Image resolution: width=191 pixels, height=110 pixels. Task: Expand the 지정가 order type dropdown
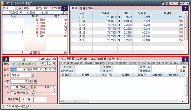pos(32,75)
